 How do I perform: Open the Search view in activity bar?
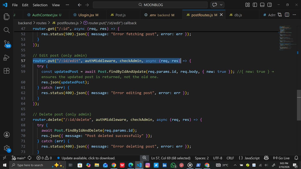(7, 30)
